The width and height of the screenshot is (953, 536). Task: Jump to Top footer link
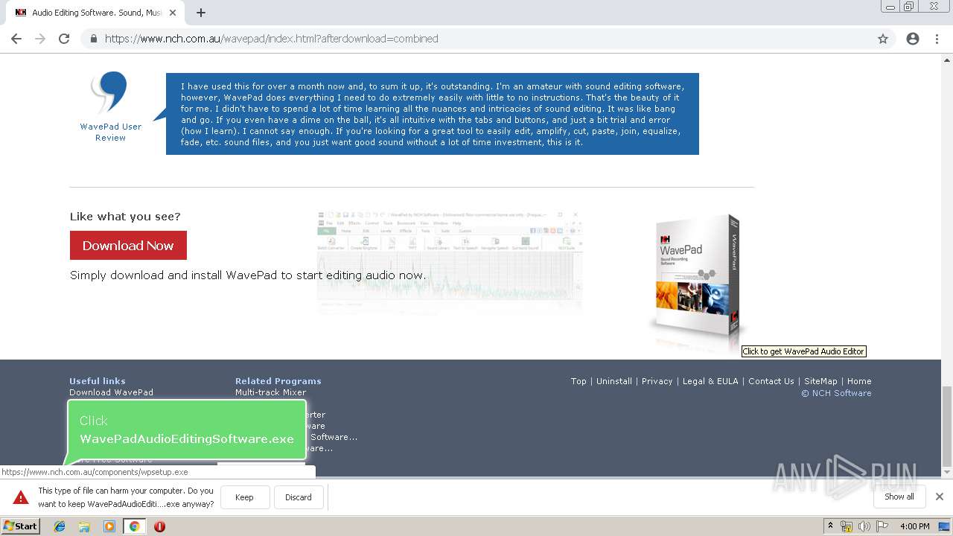pyautogui.click(x=579, y=381)
